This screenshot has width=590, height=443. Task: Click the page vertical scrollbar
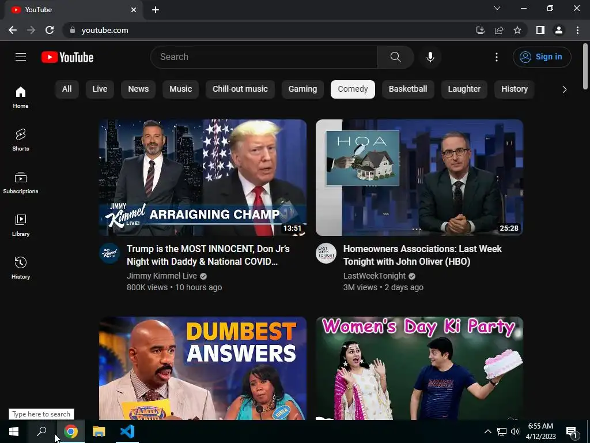(585, 66)
